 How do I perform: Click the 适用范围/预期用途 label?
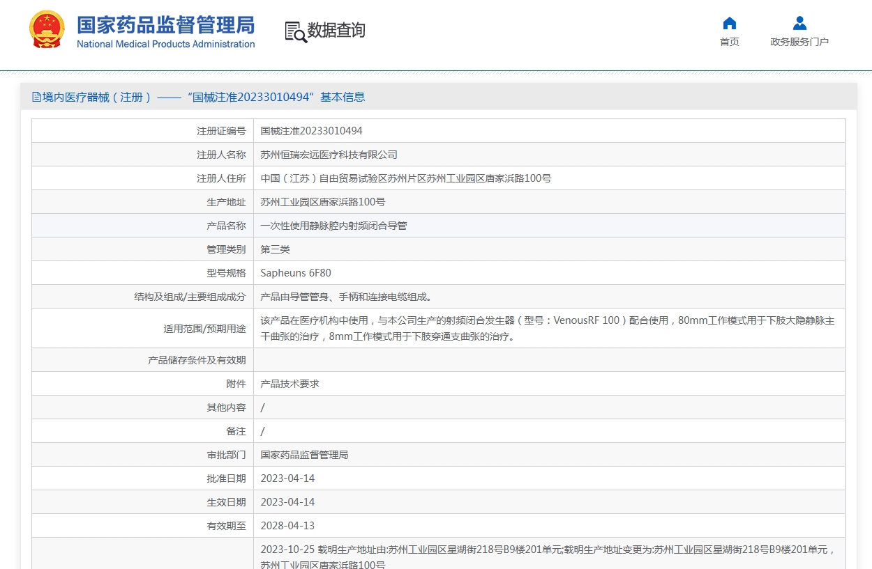coord(204,329)
